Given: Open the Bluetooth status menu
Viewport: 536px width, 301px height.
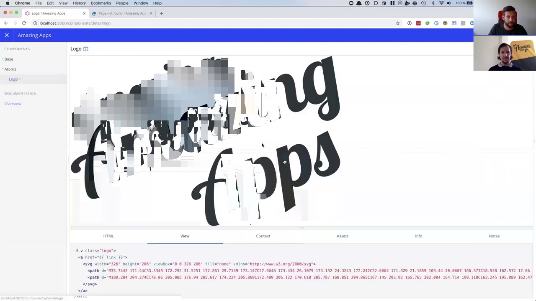Looking at the screenshot, I should click(x=433, y=3).
